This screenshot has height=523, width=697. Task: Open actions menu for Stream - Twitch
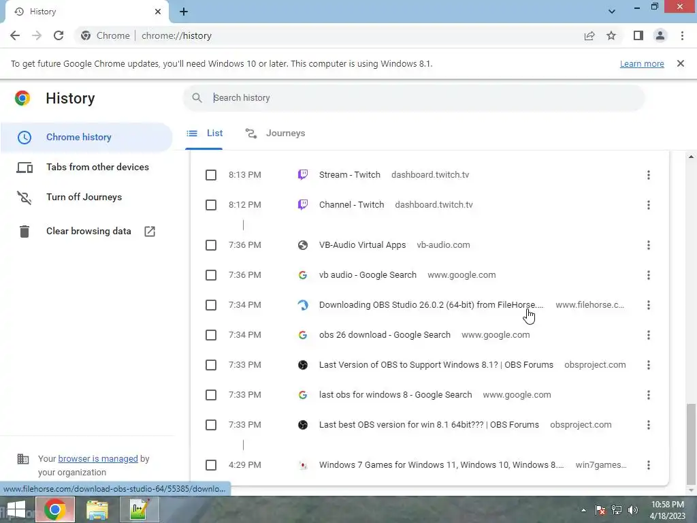coord(649,175)
